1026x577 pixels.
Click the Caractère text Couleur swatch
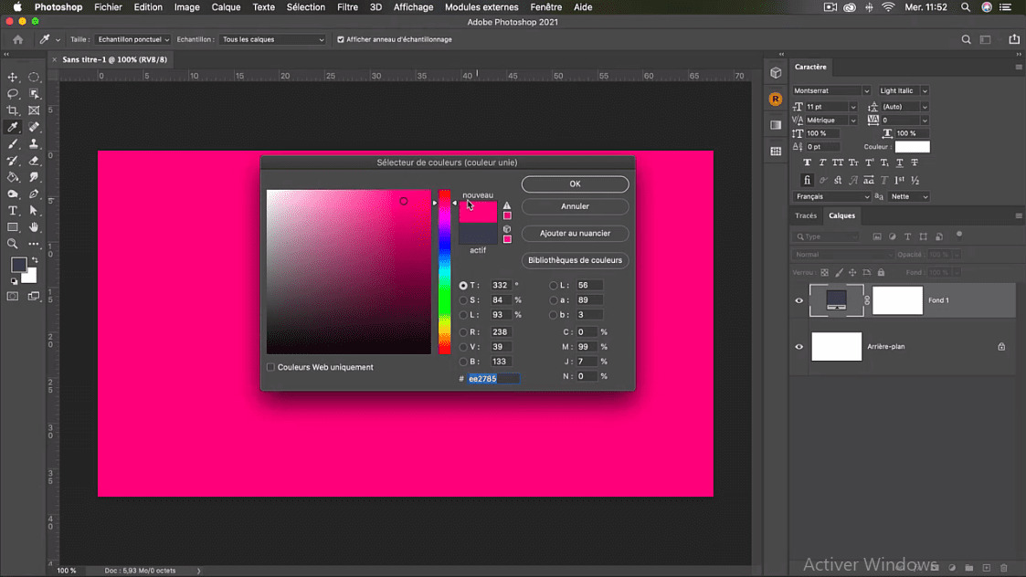tap(912, 147)
